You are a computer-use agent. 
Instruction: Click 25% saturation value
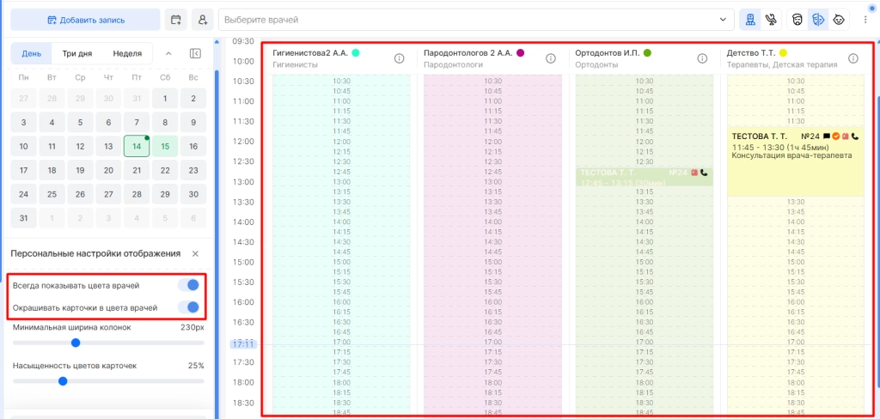196,366
